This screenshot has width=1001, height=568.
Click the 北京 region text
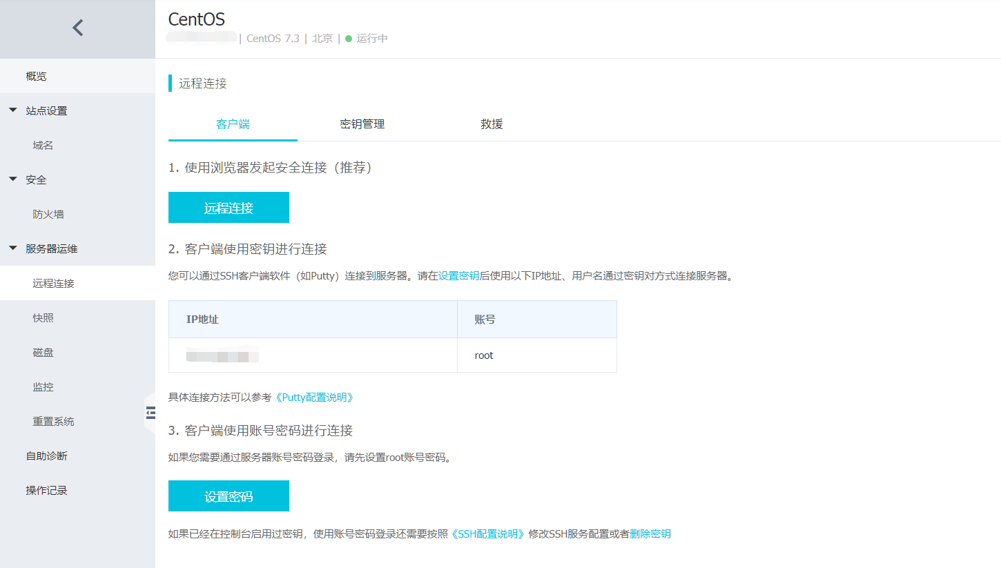(x=322, y=39)
